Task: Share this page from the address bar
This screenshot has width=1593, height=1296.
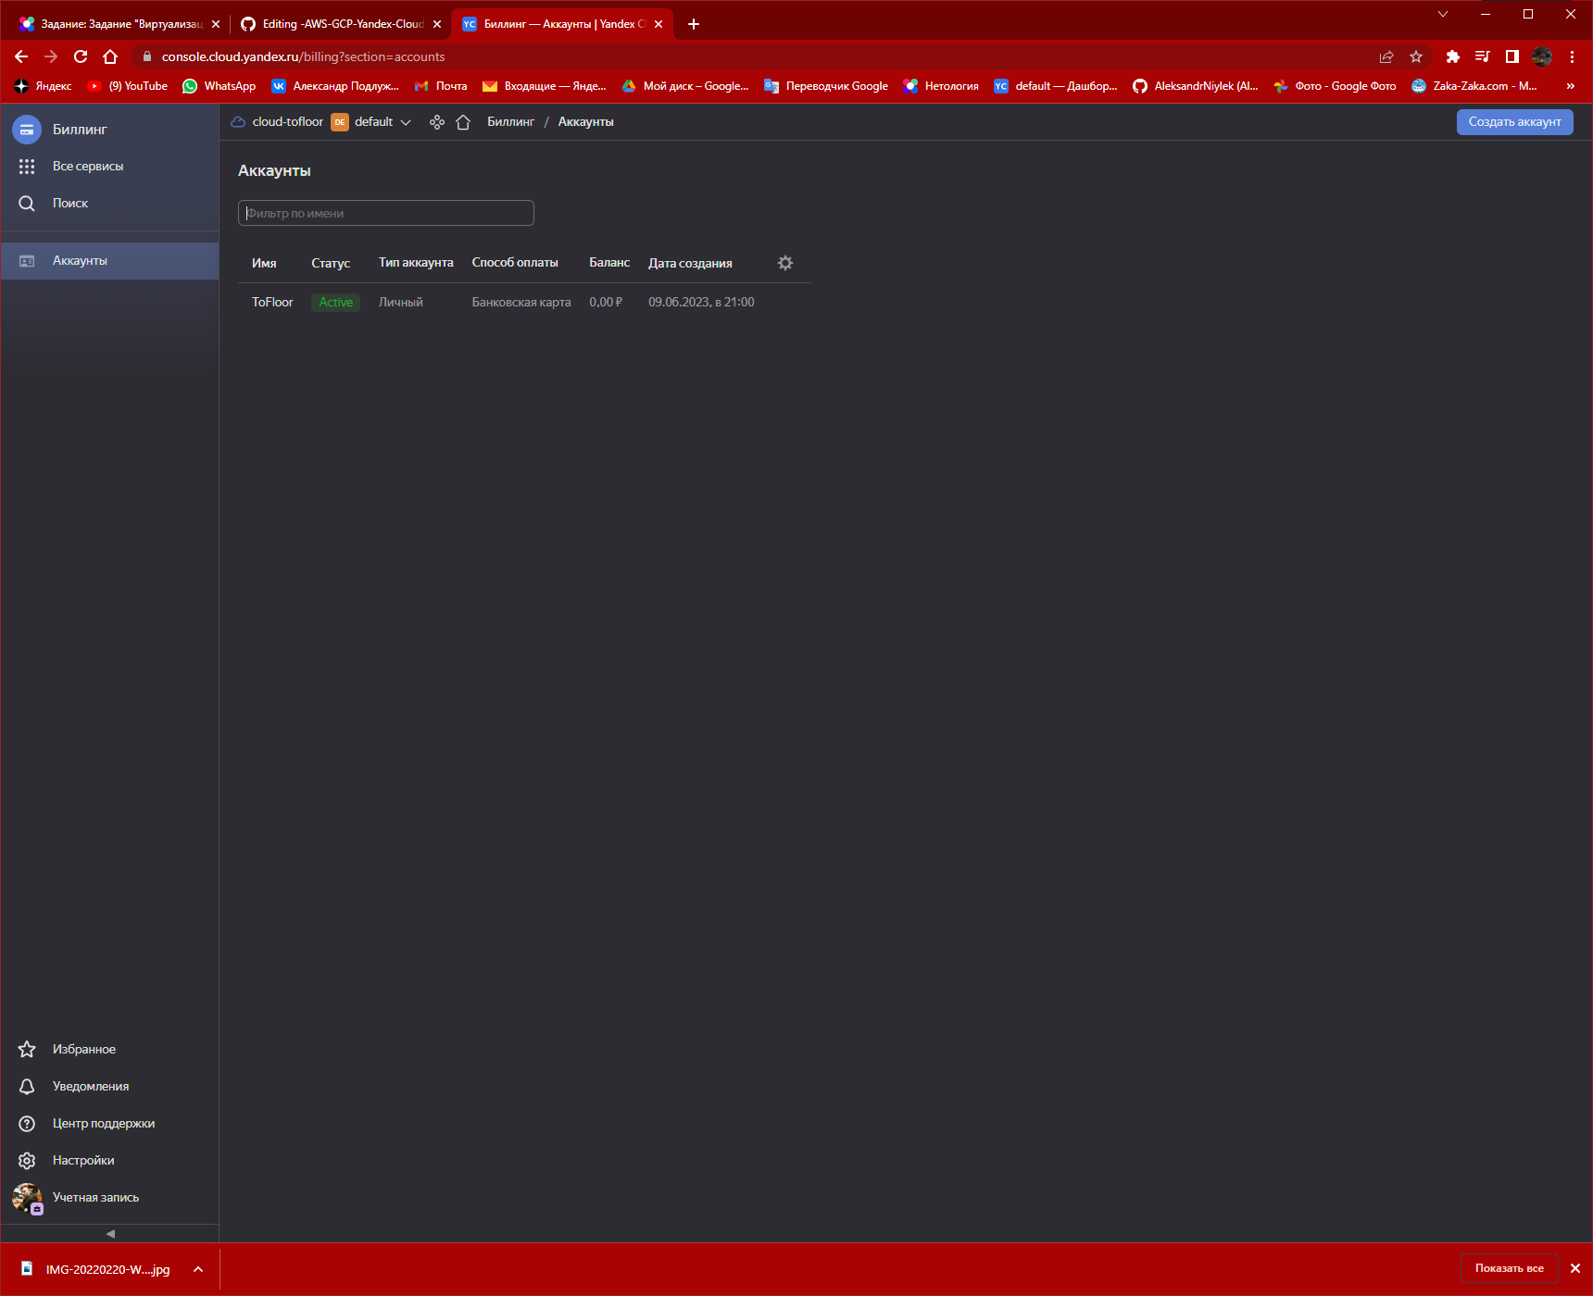Action: tap(1386, 56)
